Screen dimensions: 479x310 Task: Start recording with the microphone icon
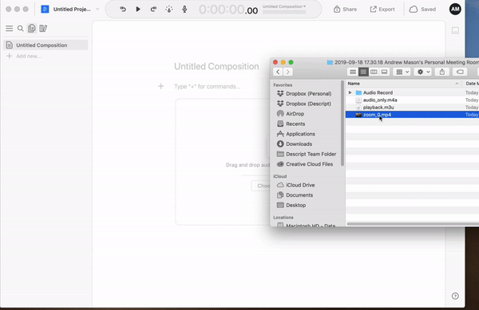pyautogui.click(x=184, y=9)
